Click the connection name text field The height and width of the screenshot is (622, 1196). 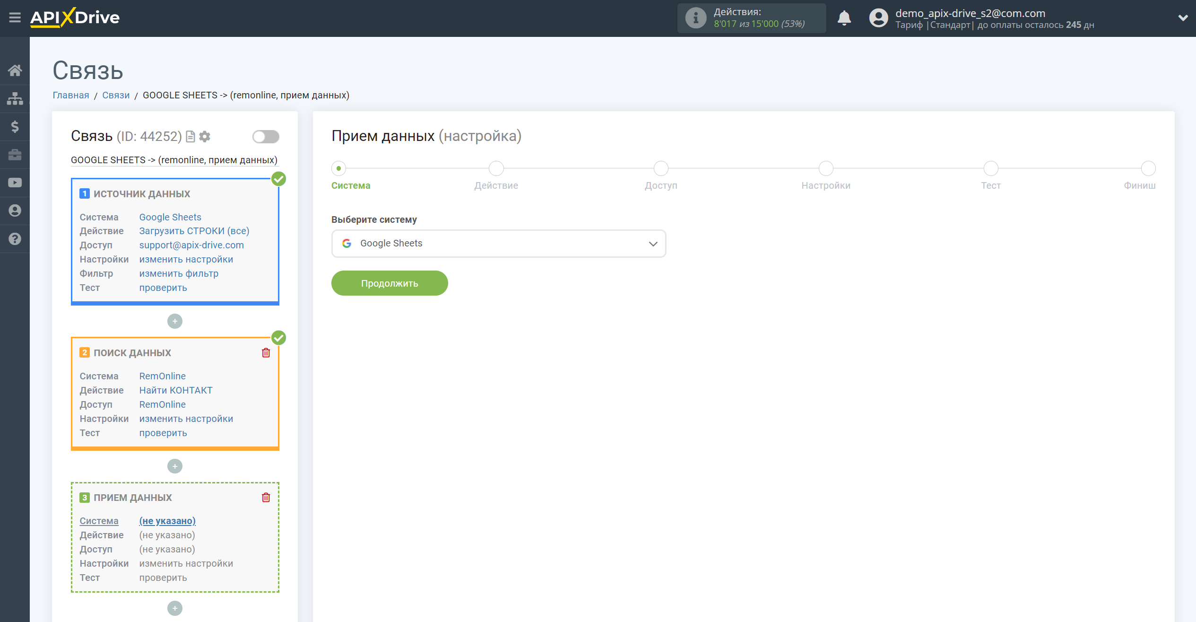pos(174,160)
